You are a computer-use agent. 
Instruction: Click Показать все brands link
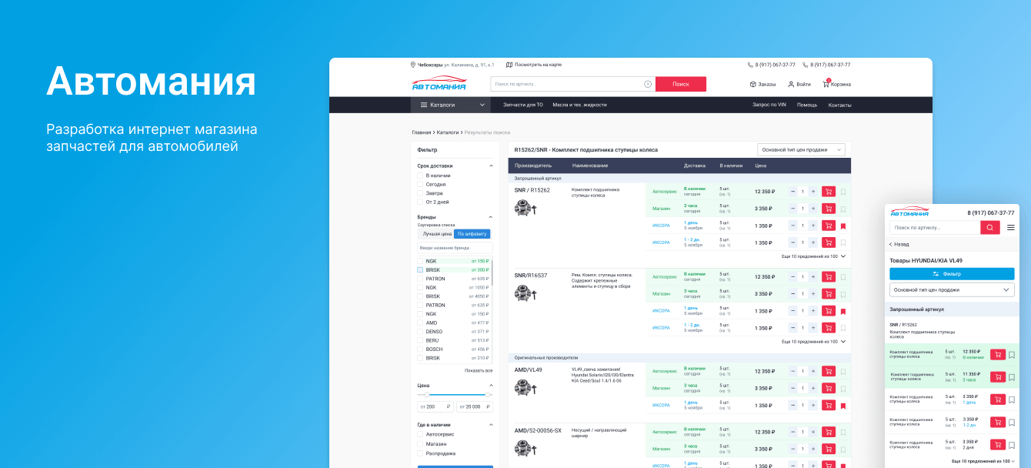(479, 370)
